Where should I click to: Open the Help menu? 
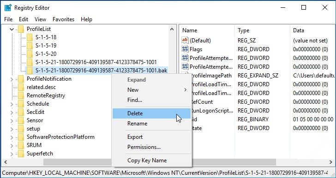tap(87, 19)
